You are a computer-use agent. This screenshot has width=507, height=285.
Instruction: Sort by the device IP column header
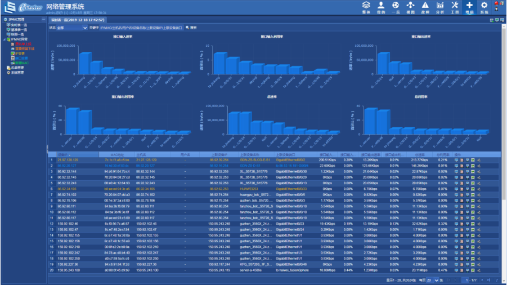pos(77,155)
